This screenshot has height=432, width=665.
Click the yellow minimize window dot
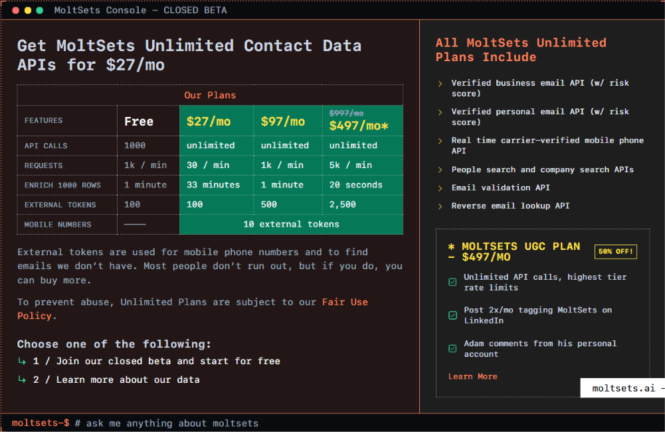tap(27, 10)
